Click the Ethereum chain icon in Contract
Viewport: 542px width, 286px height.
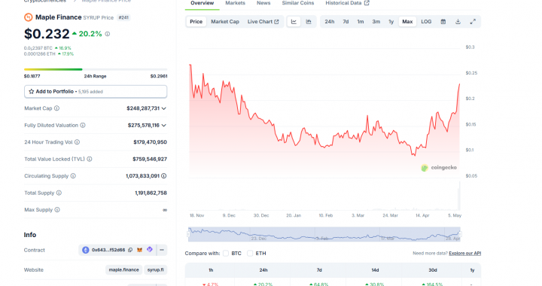(x=85, y=250)
